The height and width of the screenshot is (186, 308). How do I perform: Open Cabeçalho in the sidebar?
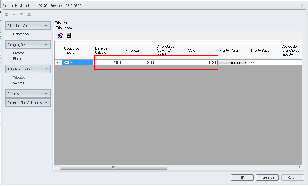(x=21, y=34)
